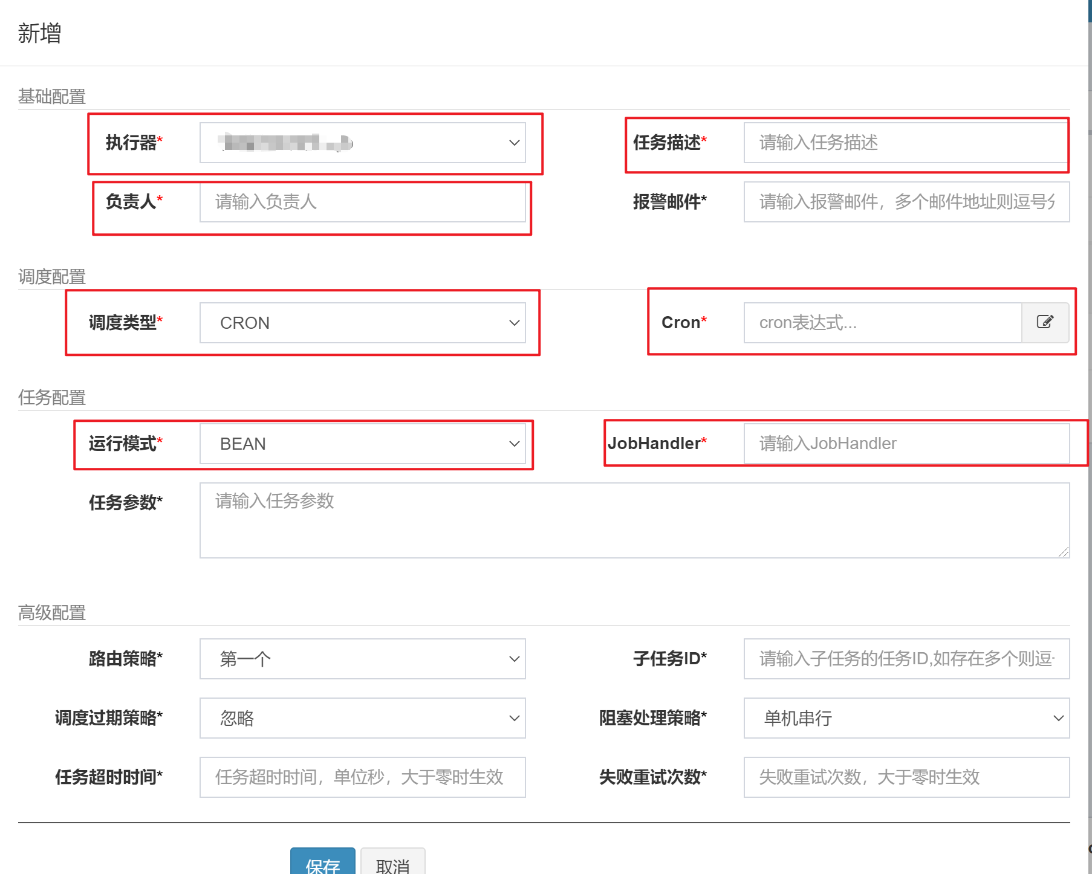Click the 调度配置 section heading
This screenshot has height=874, width=1092.
pyautogui.click(x=52, y=277)
